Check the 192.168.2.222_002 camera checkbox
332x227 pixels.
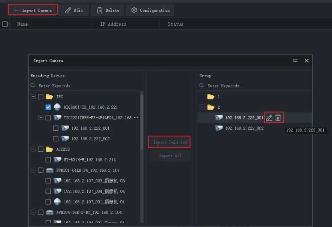55,139
